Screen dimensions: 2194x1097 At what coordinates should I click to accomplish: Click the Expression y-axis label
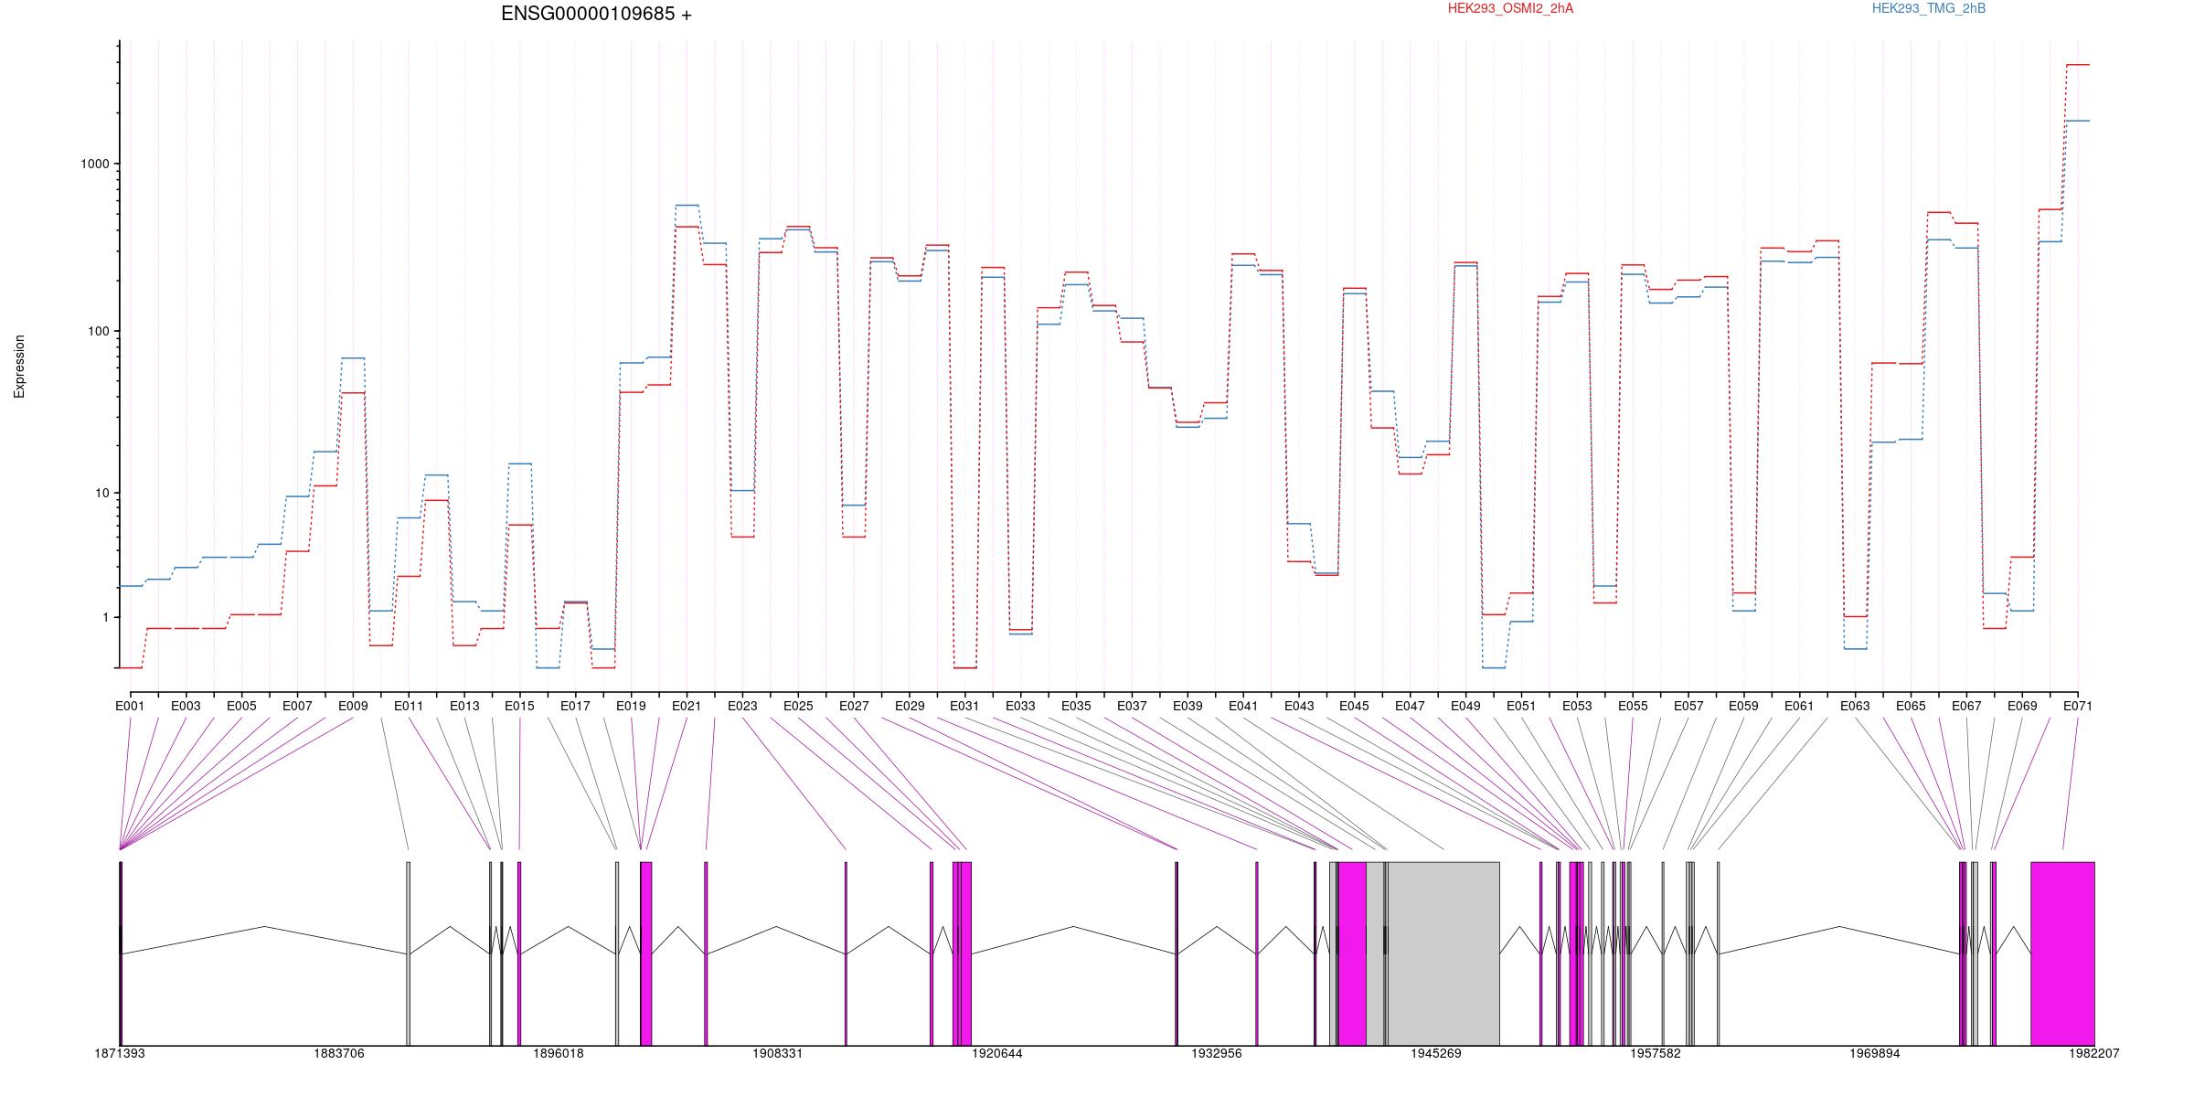point(19,366)
